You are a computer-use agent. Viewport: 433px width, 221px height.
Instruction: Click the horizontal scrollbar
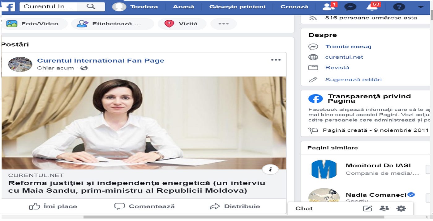(x=234, y=217)
